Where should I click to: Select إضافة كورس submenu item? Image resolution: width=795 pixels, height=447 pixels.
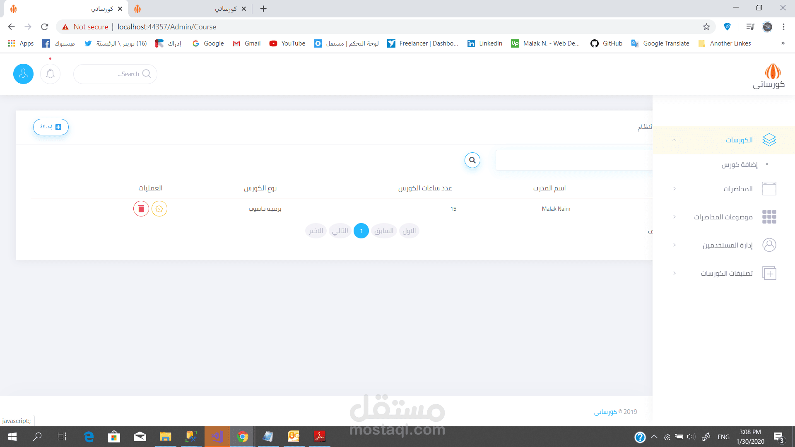[740, 165]
